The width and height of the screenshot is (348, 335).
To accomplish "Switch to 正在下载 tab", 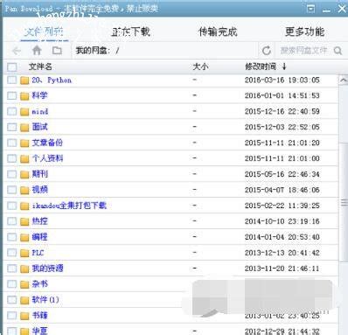I will (130, 31).
